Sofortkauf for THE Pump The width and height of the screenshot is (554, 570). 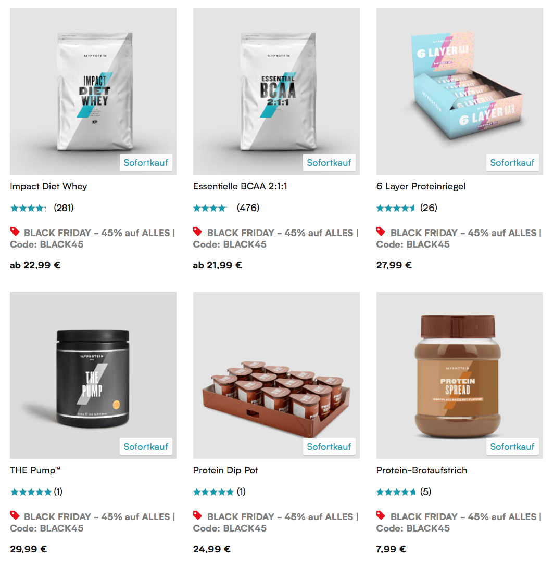coord(146,446)
